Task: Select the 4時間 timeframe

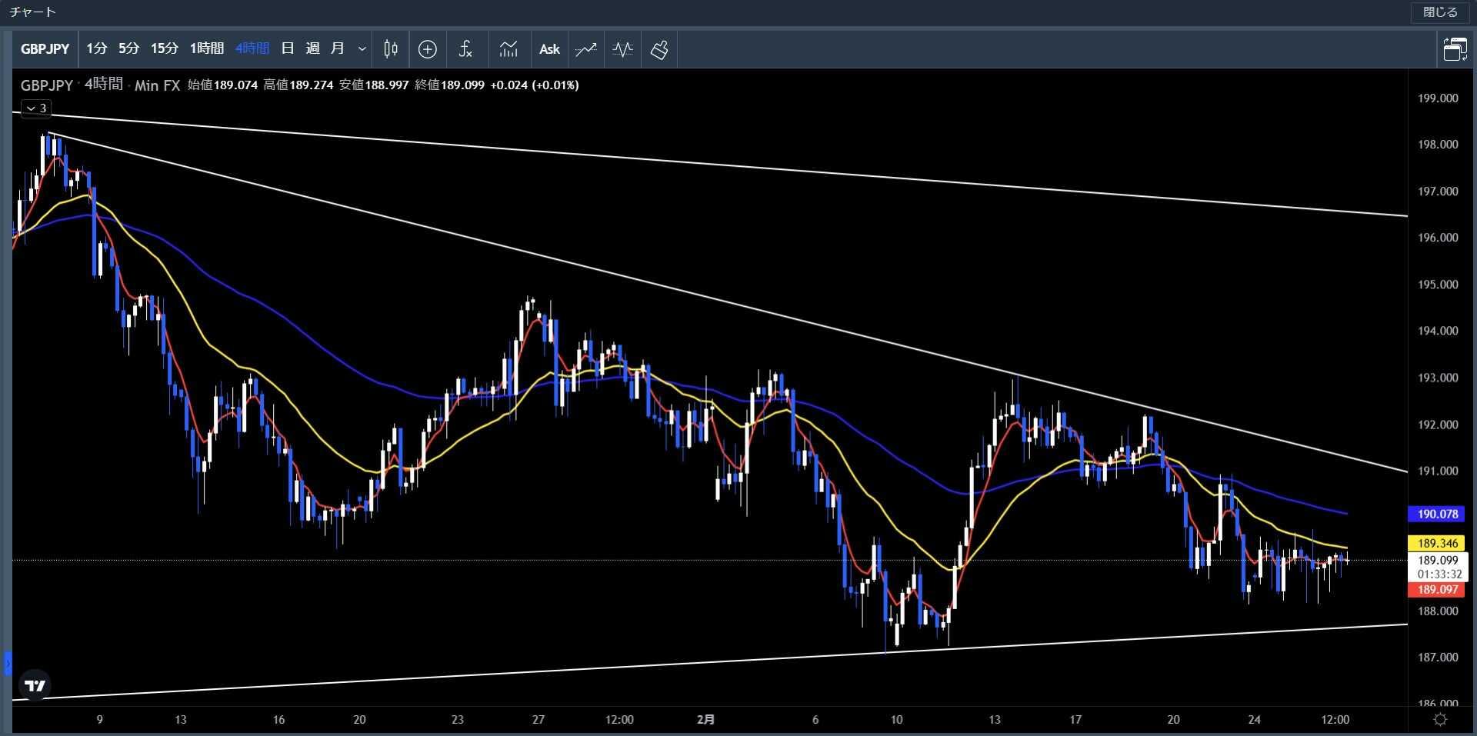Action: click(x=252, y=49)
